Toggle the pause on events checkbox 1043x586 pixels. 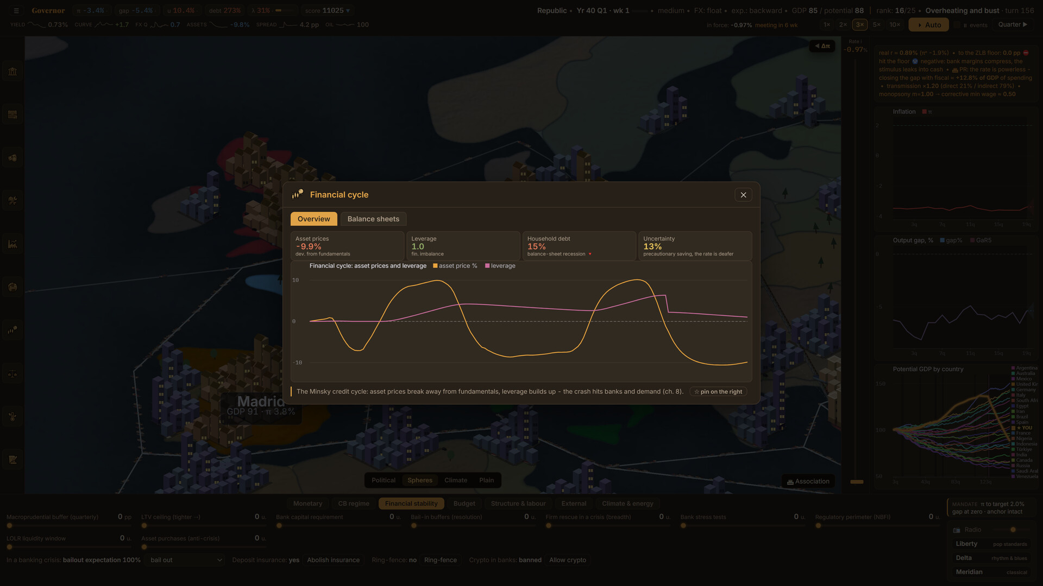957,25
